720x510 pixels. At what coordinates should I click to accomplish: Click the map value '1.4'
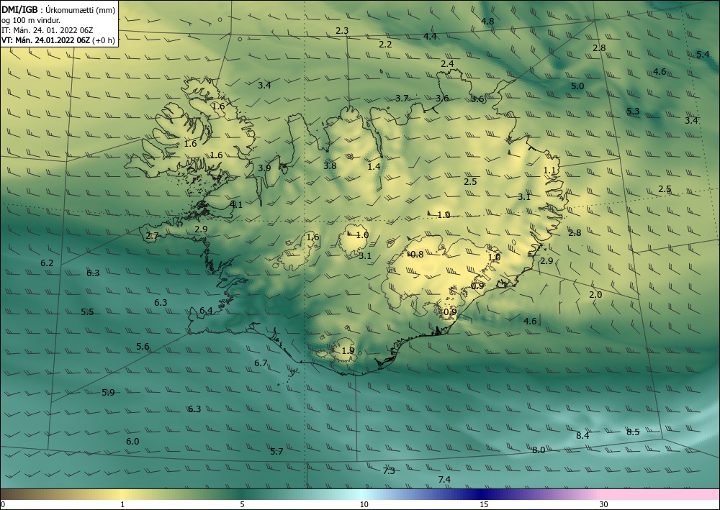click(x=374, y=166)
